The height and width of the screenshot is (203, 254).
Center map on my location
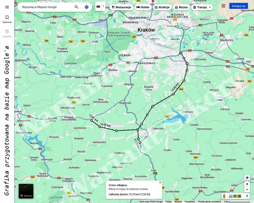click(x=247, y=178)
